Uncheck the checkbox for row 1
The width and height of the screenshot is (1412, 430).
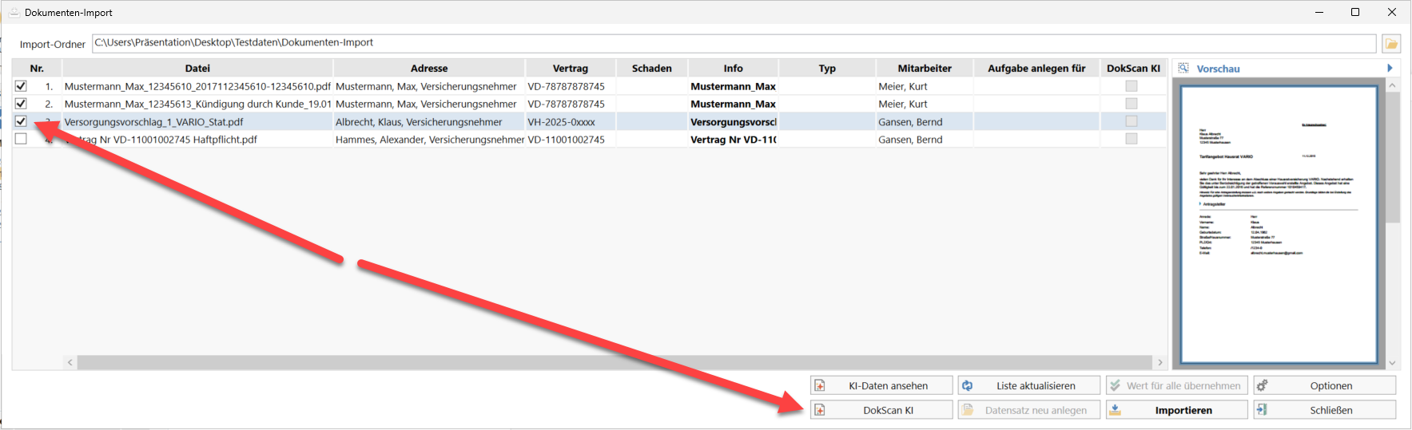[21, 86]
